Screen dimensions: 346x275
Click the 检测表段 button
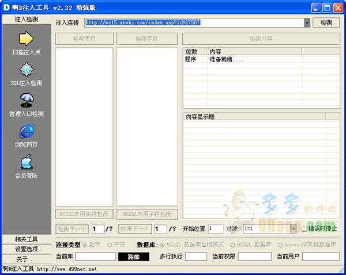84,39
